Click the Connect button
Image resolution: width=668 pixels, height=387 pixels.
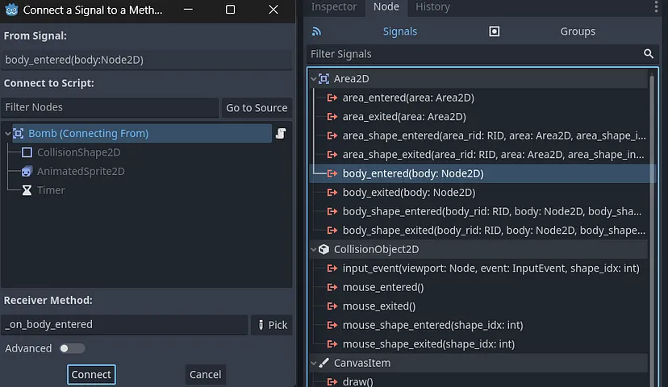pos(91,374)
